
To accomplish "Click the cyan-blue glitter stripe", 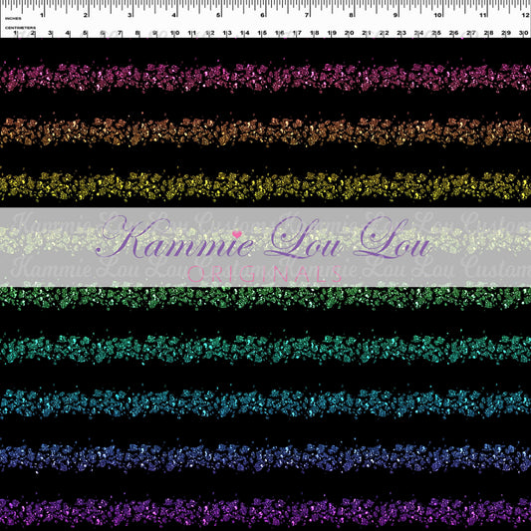I will [265, 403].
